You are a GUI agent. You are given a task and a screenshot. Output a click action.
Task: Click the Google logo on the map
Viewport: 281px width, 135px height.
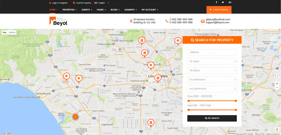[6, 133]
